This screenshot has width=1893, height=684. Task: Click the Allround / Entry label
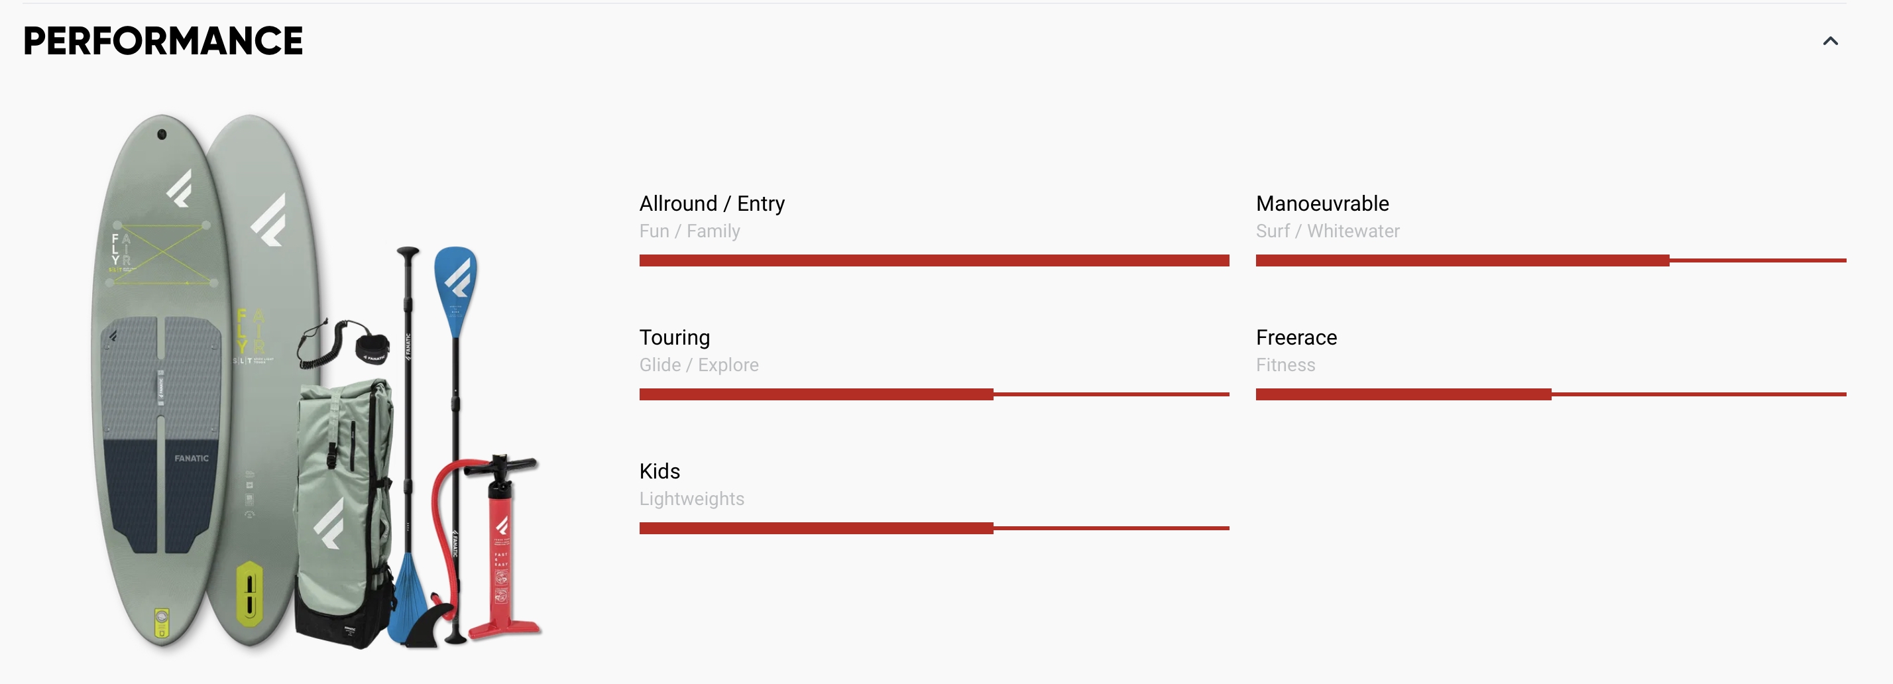[712, 203]
